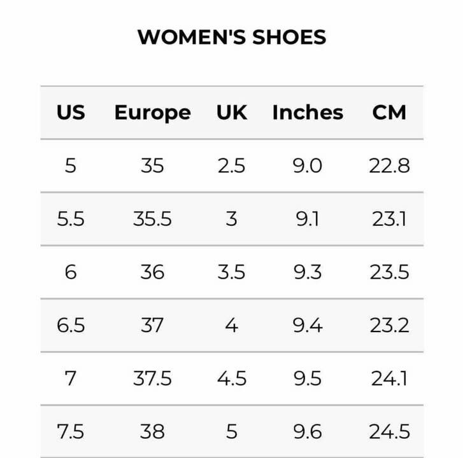463x458 pixels.
Task: Select the Europe column header
Action: tap(152, 113)
